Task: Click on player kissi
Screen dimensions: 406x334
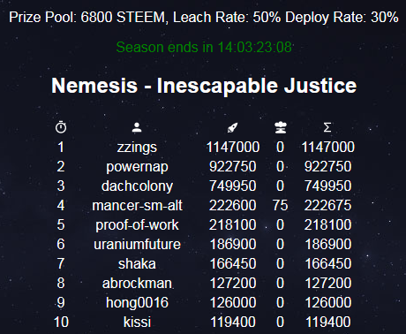Action: point(137,323)
